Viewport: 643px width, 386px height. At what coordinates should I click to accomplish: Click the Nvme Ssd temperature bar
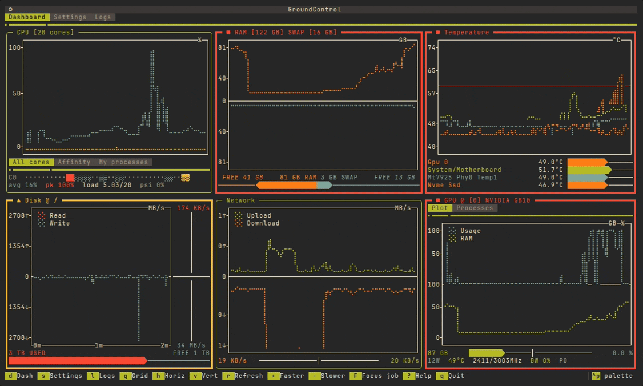point(588,185)
